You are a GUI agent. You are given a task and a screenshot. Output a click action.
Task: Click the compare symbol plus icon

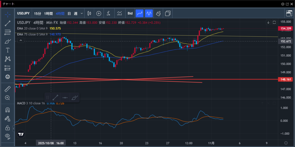click(x=99, y=13)
